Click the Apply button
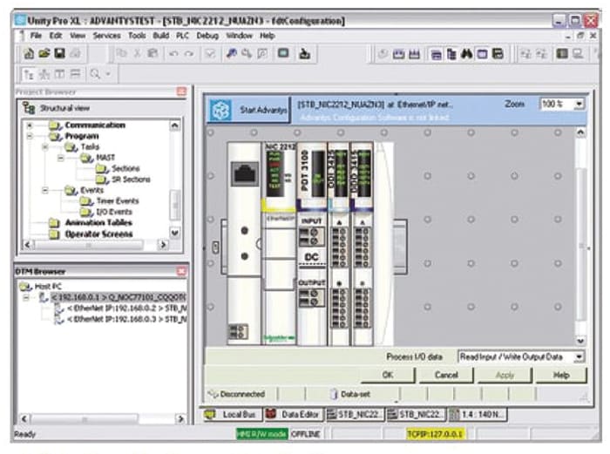 (x=505, y=375)
